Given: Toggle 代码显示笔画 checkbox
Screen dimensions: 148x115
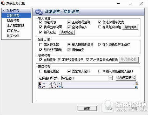Looking at the screenshot, I should coord(41,27).
